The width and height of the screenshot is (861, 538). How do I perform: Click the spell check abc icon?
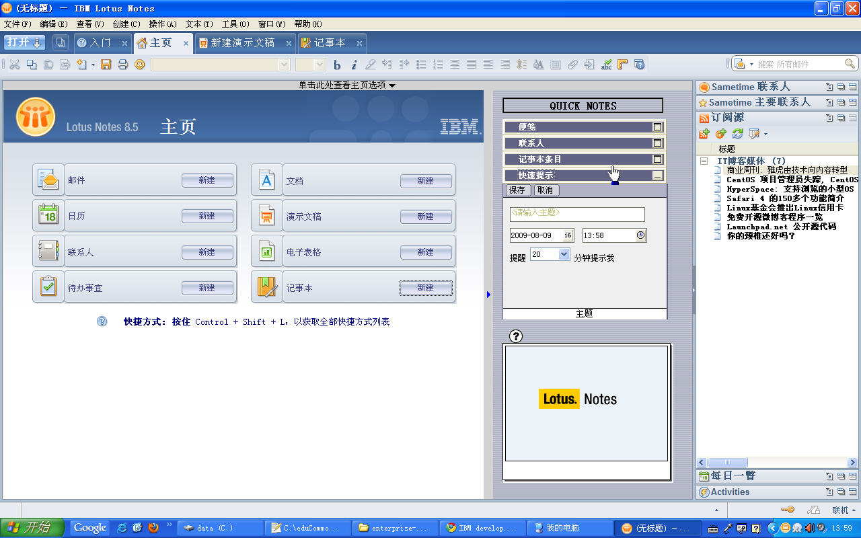click(x=606, y=65)
